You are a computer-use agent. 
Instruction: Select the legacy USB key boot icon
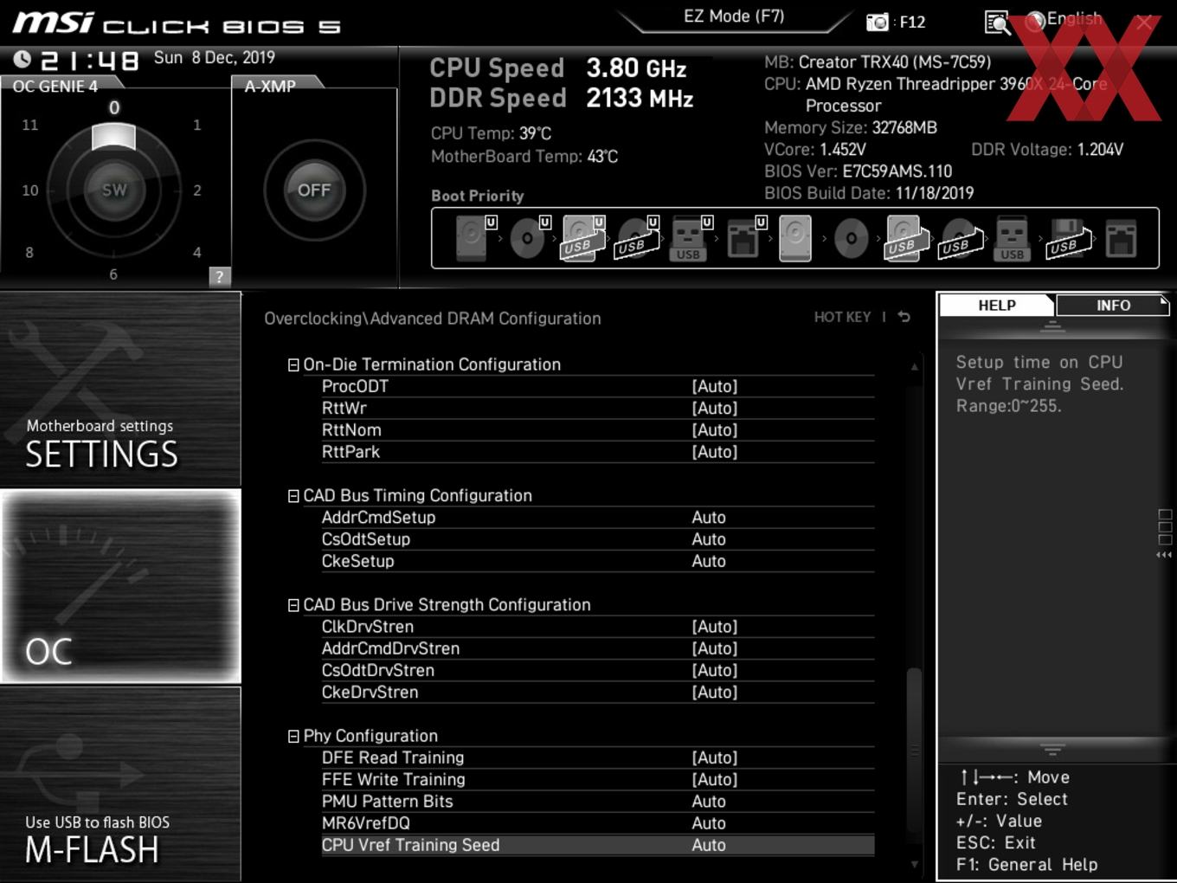tap(1012, 238)
